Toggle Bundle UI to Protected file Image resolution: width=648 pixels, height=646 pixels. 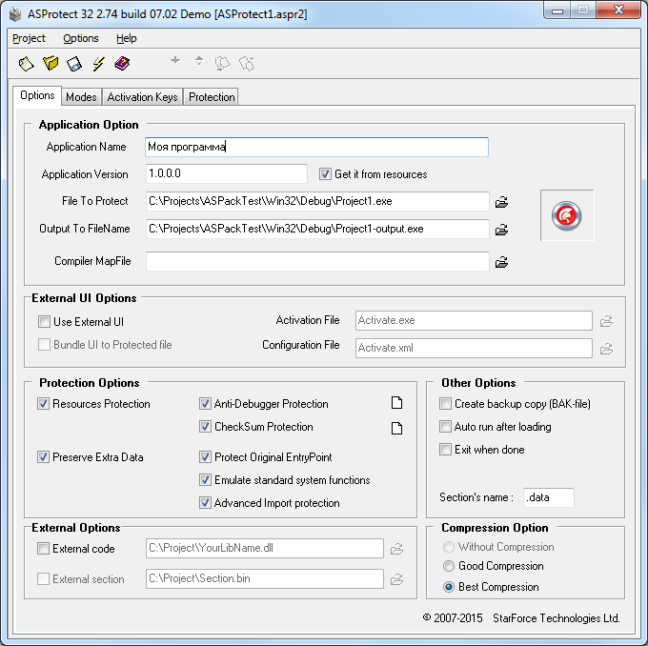(x=44, y=344)
